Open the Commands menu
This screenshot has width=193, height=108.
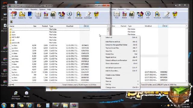tap(18, 9)
